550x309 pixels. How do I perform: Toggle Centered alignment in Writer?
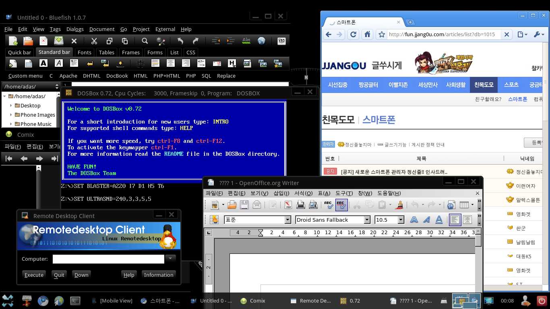(x=467, y=220)
